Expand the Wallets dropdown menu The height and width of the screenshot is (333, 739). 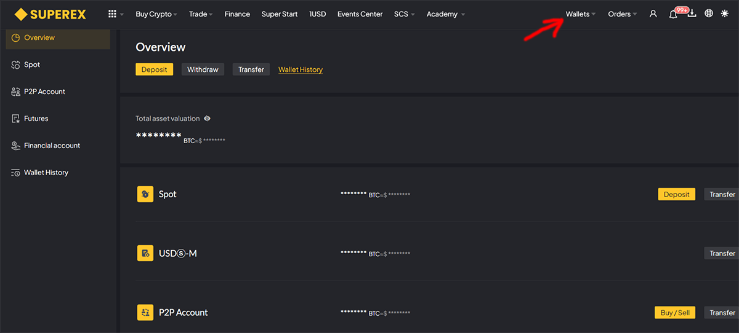[x=581, y=14]
